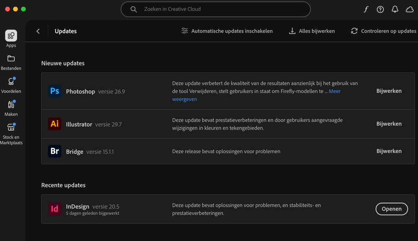Show notifications via the bell icon

click(395, 9)
